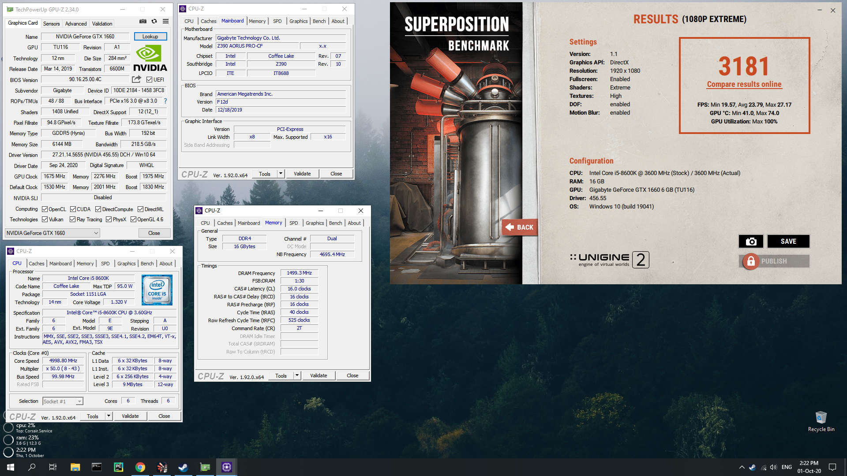
Task: Click the Bus Interface question mark icon
Action: (x=165, y=101)
